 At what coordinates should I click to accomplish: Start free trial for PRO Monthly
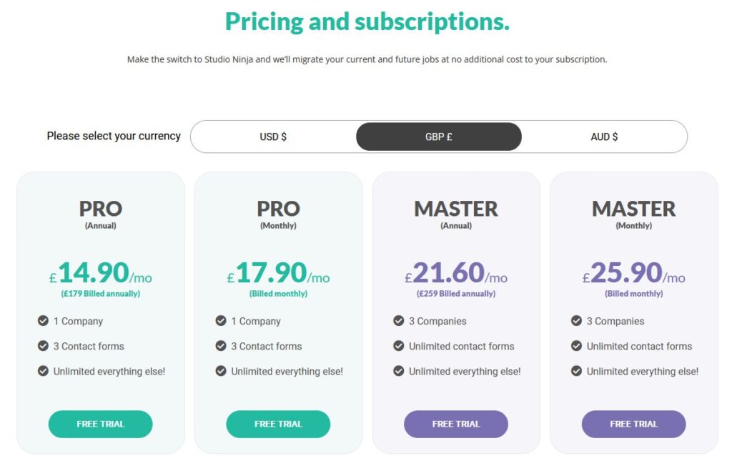[x=278, y=424]
